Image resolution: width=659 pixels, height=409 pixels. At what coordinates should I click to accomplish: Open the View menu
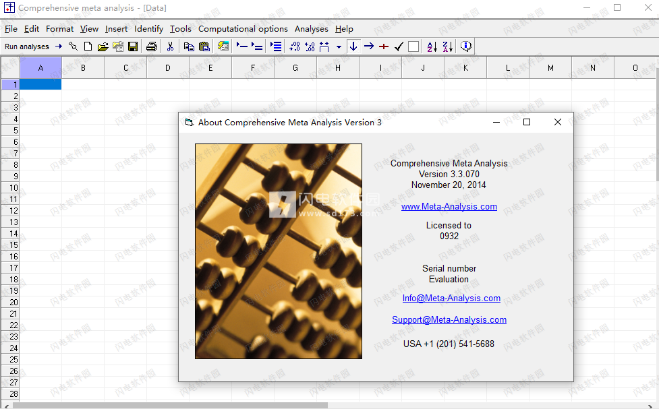pyautogui.click(x=89, y=28)
